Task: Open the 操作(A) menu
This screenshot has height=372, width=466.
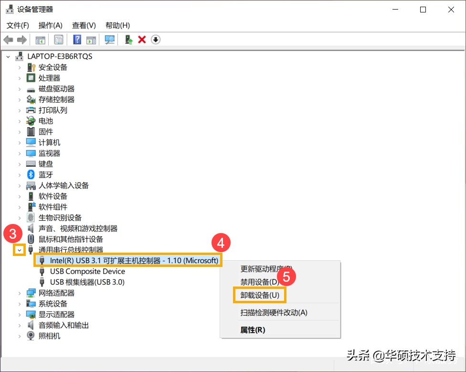Action: pyautogui.click(x=50, y=25)
